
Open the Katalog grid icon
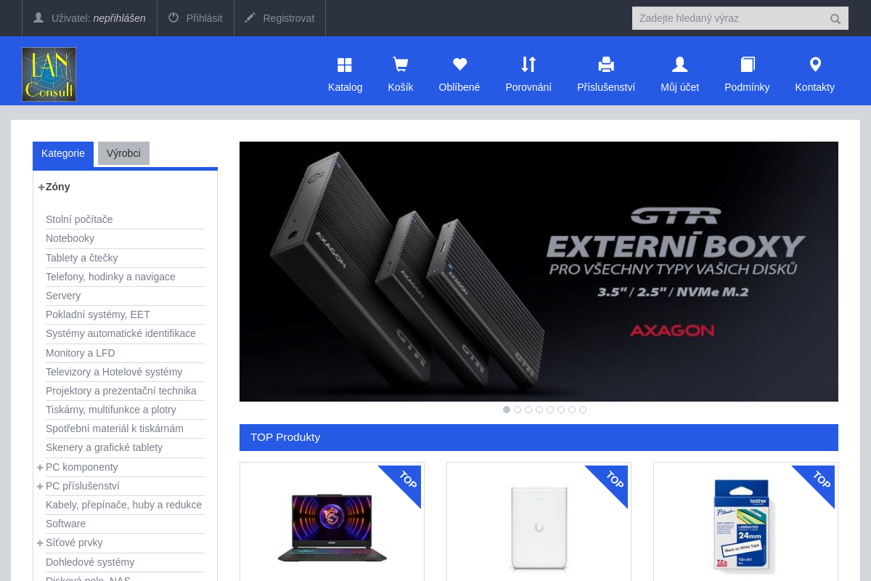pyautogui.click(x=345, y=65)
